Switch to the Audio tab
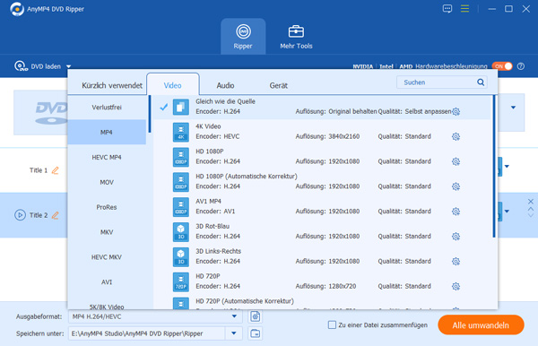 click(x=225, y=85)
